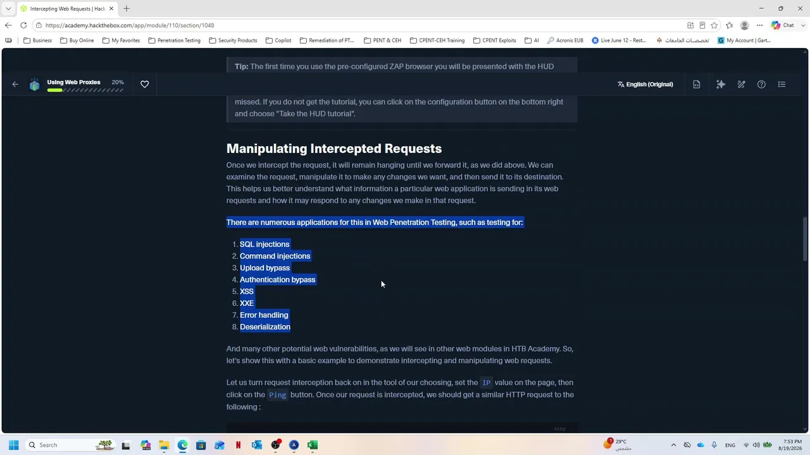The height and width of the screenshot is (455, 810).
Task: Open the tab search dropdown arrow
Action: coord(8,9)
